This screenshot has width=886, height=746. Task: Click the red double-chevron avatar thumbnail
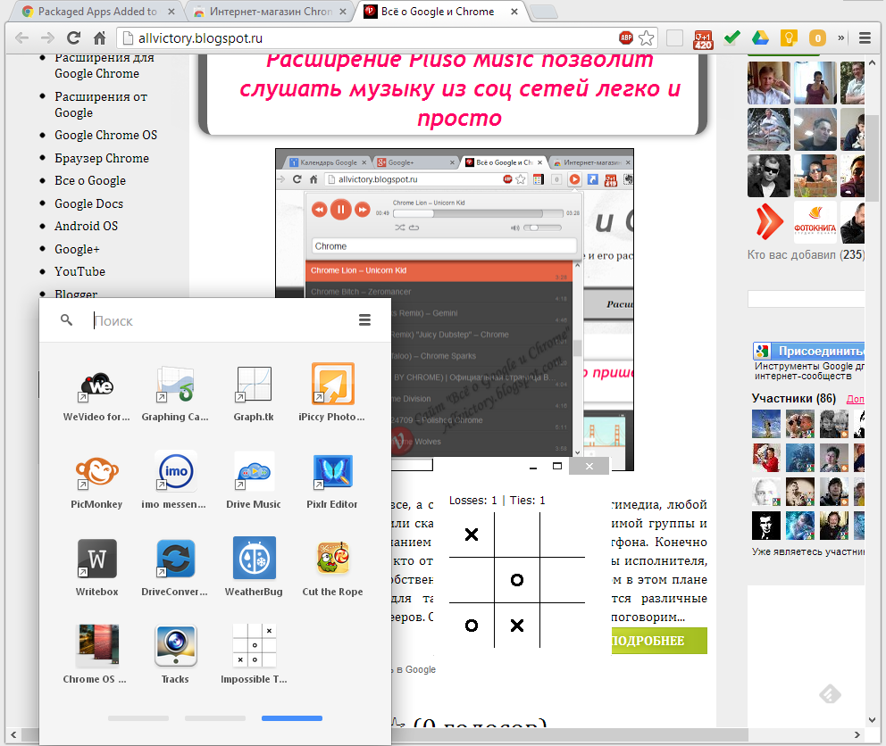768,222
